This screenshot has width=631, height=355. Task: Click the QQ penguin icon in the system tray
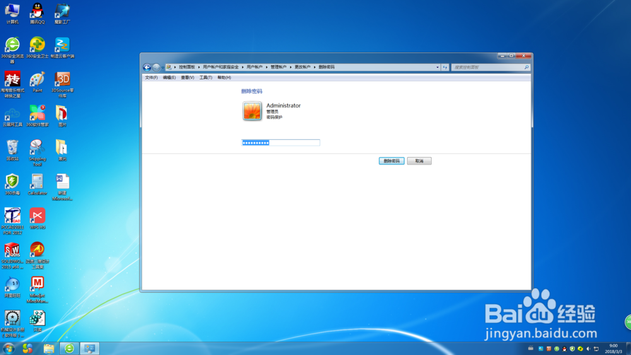(564, 349)
